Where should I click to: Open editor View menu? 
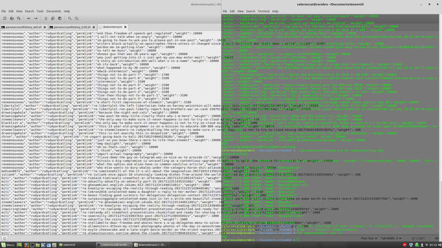(x=19, y=11)
